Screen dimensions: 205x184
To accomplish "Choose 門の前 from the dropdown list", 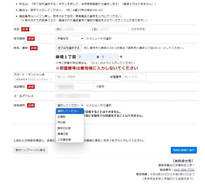I will tap(70, 123).
